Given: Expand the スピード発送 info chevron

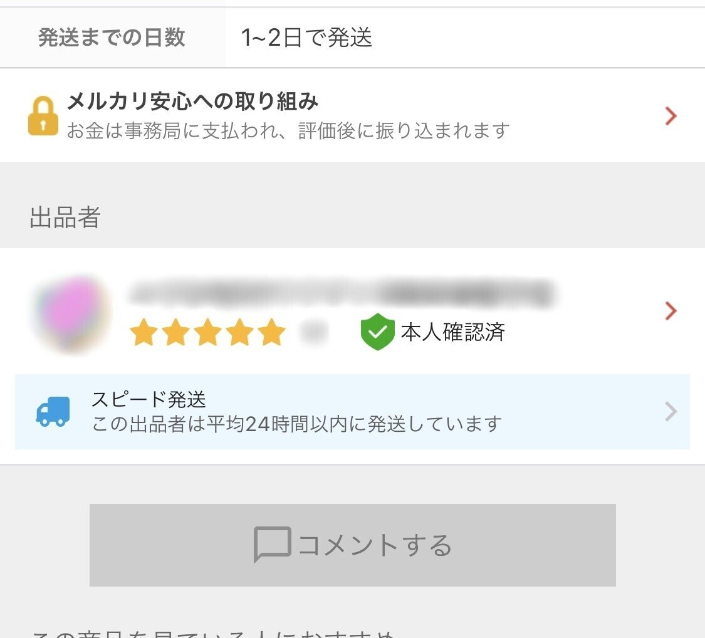Looking at the screenshot, I should 671,412.
